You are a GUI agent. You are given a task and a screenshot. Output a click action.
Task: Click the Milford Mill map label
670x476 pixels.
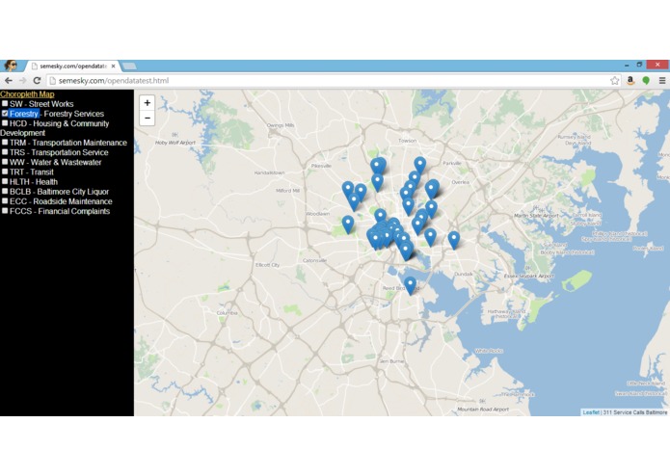[288, 191]
